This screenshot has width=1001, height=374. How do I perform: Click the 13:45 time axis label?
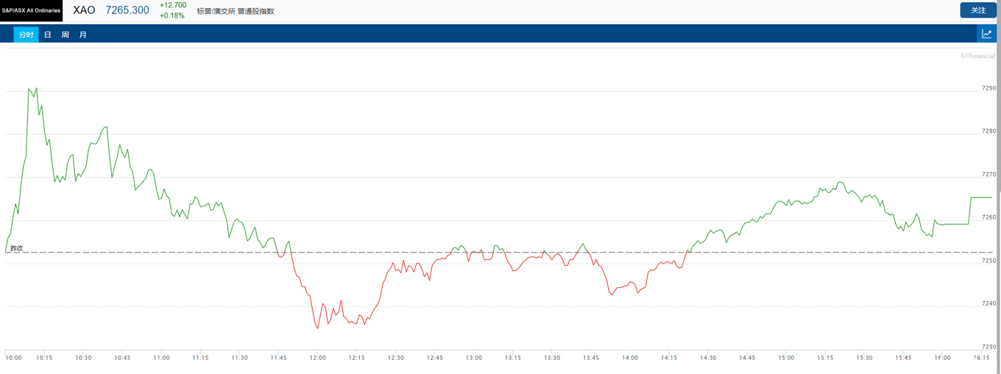coord(591,358)
